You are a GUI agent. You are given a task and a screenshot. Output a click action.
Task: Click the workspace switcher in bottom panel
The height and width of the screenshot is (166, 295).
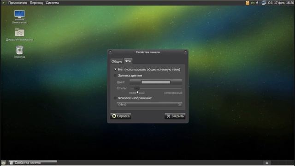(x=267, y=163)
